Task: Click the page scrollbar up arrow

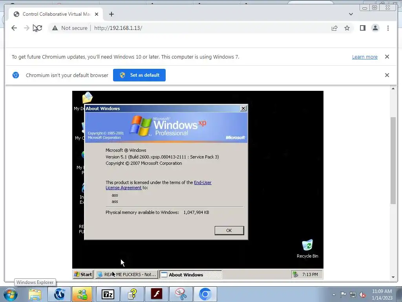Action: pos(393,88)
